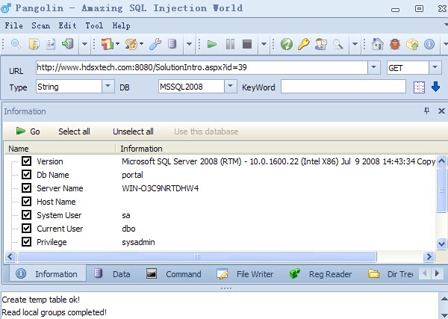Viewport: 448px width, 319px height.
Task: Open the URL history dropdown
Action: (x=373, y=68)
